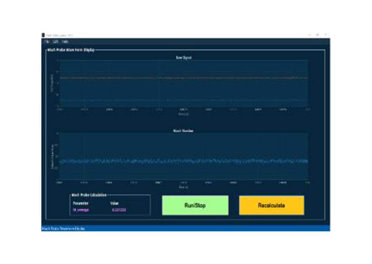The image size is (372, 264).
Task: Click the app icon in the title bar
Action: pos(43,35)
